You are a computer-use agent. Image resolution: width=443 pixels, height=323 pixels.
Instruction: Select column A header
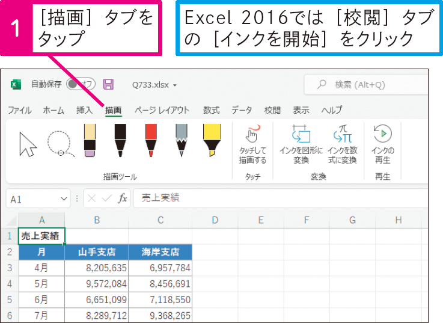pyautogui.click(x=42, y=220)
